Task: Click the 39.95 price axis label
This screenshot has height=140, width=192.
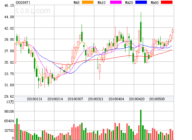Action: click(x=9, y=39)
